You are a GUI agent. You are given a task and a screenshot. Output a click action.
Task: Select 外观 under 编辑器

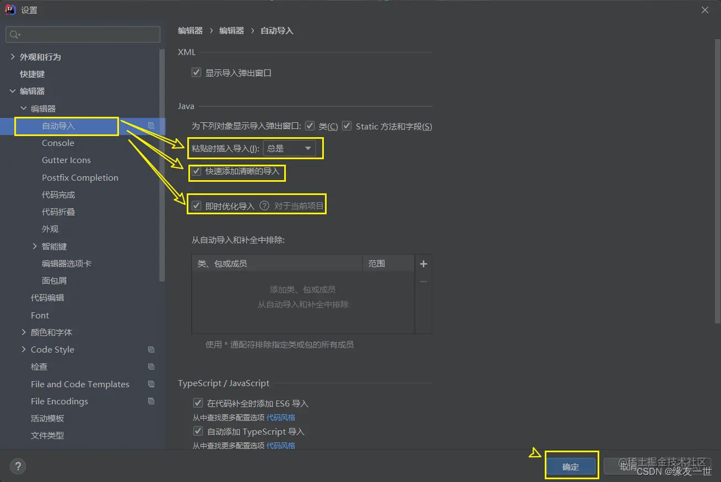pyautogui.click(x=50, y=229)
